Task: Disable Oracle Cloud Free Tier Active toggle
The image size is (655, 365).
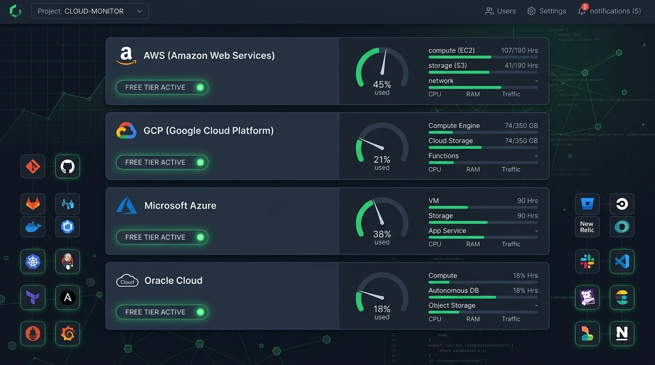Action: point(162,312)
